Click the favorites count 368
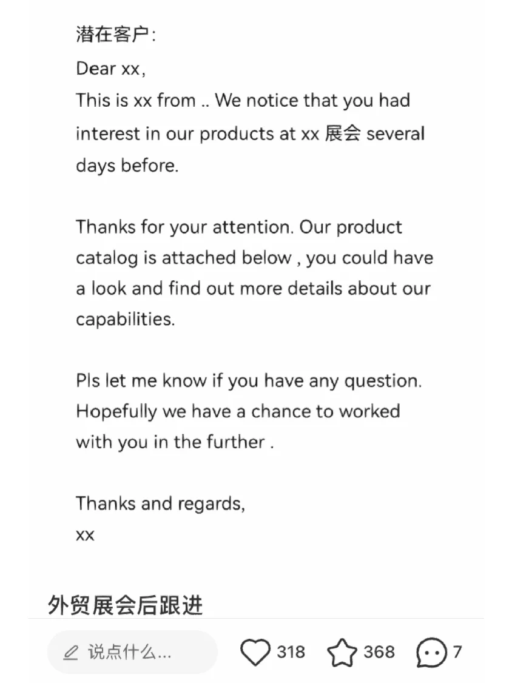 click(x=379, y=652)
